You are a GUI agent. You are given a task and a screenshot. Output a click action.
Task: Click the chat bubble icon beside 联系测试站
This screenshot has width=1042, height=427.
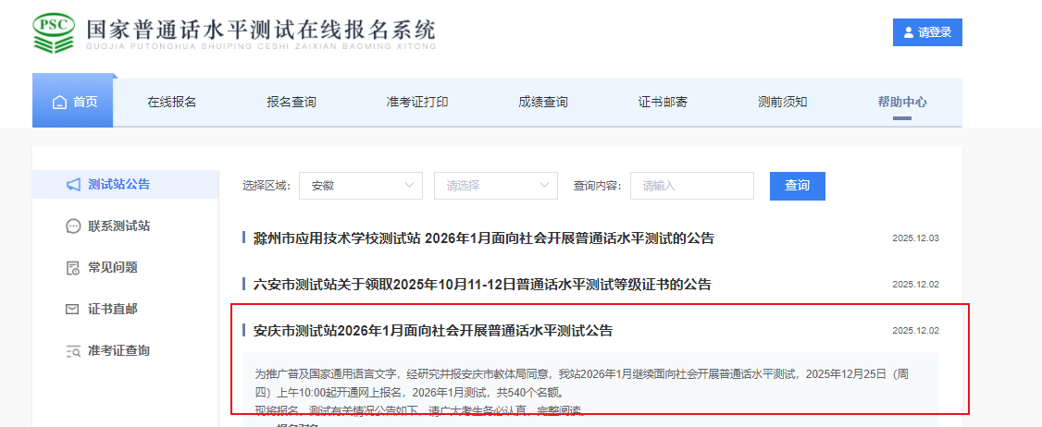point(73,226)
